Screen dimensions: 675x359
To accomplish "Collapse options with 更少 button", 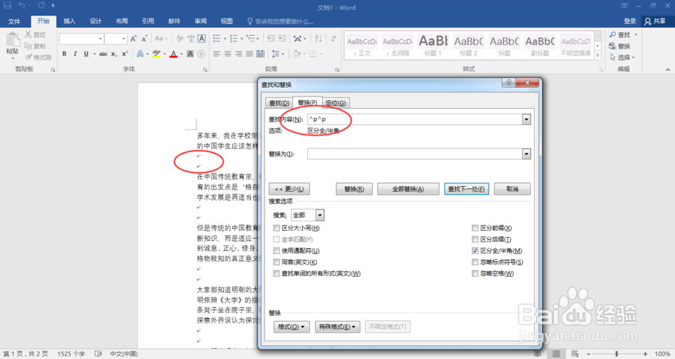I will pyautogui.click(x=290, y=189).
